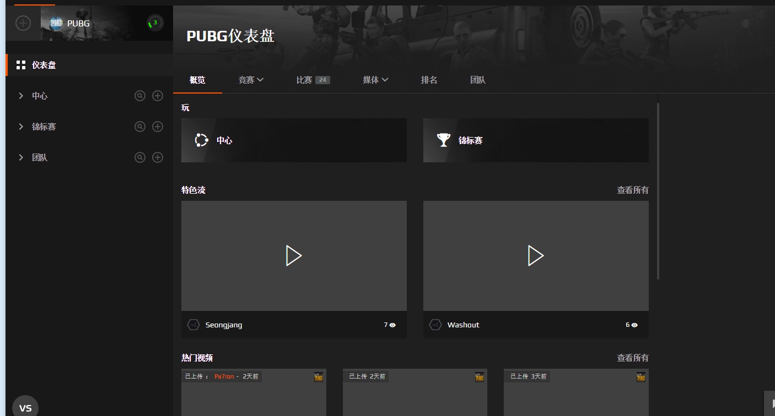Open the 媒体 dropdown in the tab bar
Screen dimensions: 775x416
[375, 80]
